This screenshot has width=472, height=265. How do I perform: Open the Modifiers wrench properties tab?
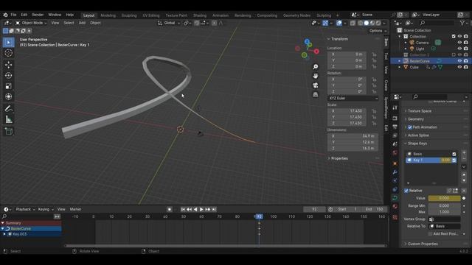click(x=395, y=172)
